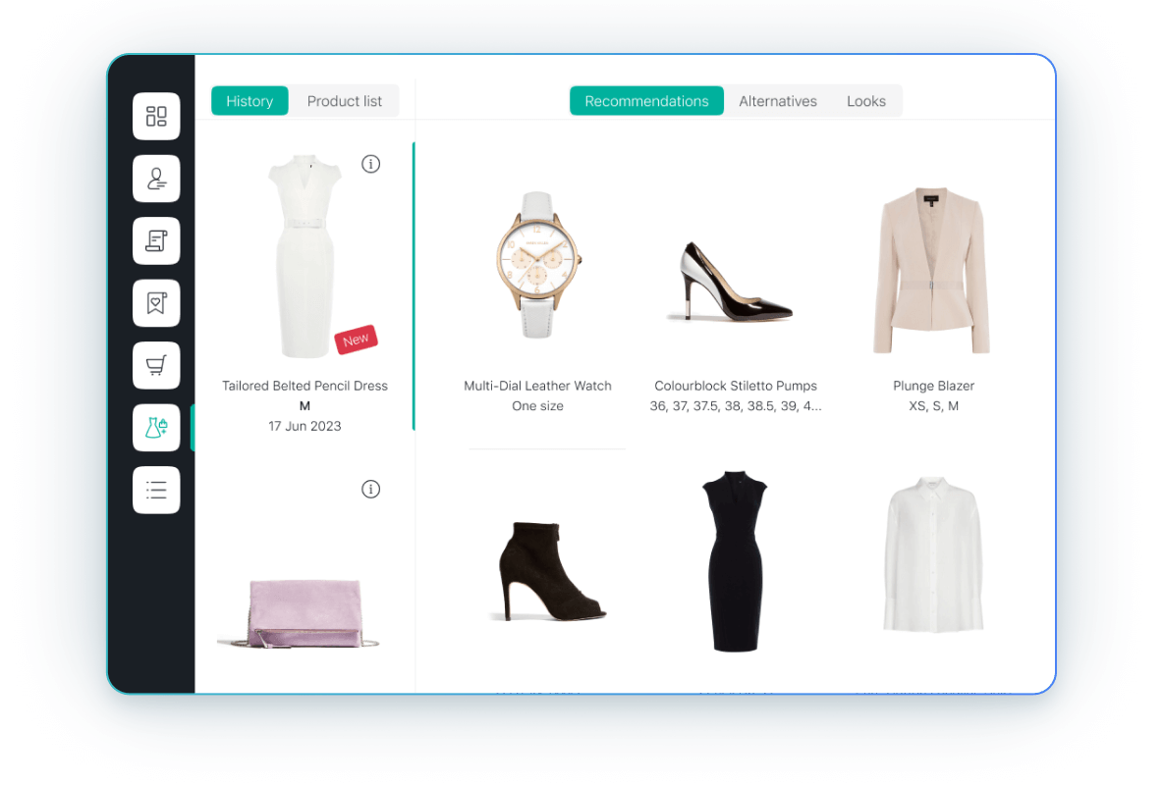The height and width of the screenshot is (785, 1163).
Task: Open the black sleeveless dress recommendation
Action: (x=735, y=559)
